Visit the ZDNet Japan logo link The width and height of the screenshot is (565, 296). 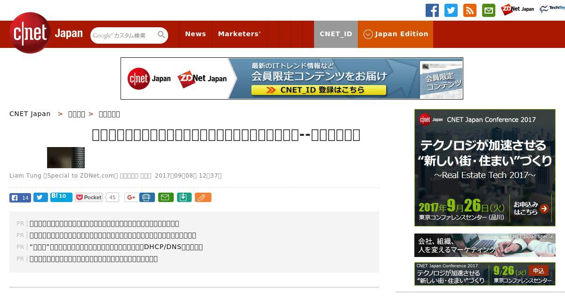(517, 9)
